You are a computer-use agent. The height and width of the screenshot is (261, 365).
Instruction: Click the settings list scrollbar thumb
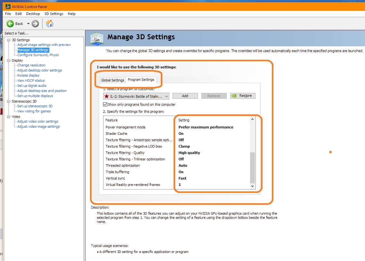(252, 168)
